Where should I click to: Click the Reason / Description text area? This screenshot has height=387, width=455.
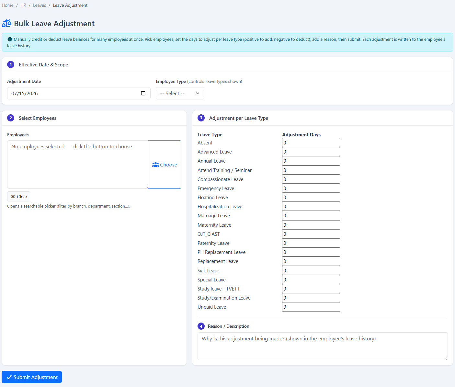(323, 346)
